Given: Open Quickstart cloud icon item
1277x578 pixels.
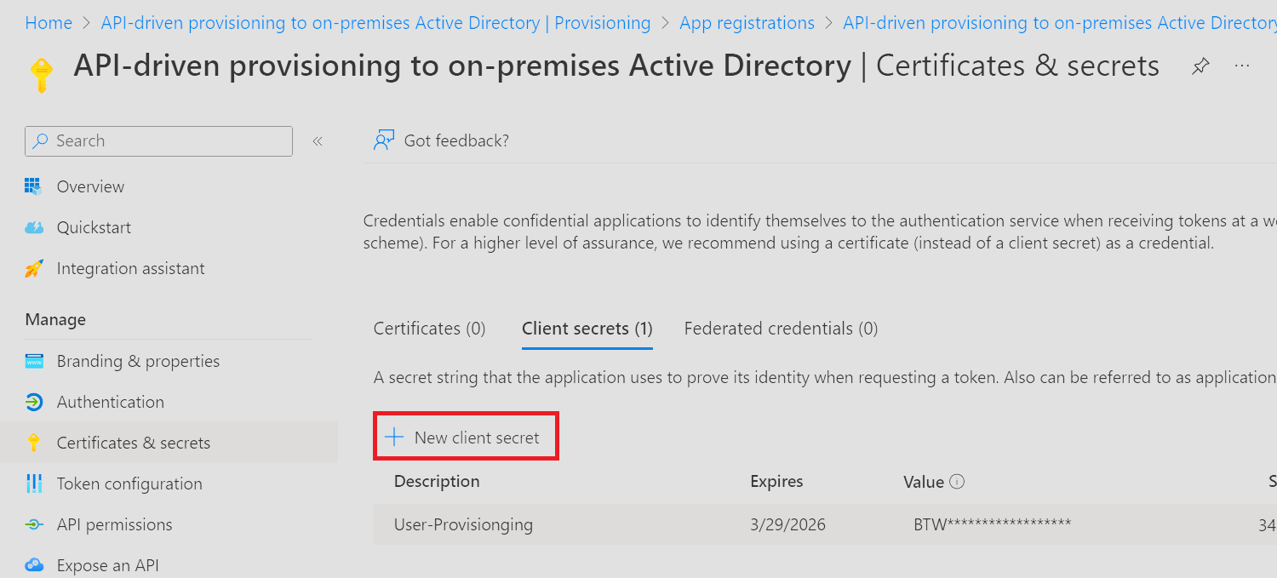Looking at the screenshot, I should click(94, 227).
